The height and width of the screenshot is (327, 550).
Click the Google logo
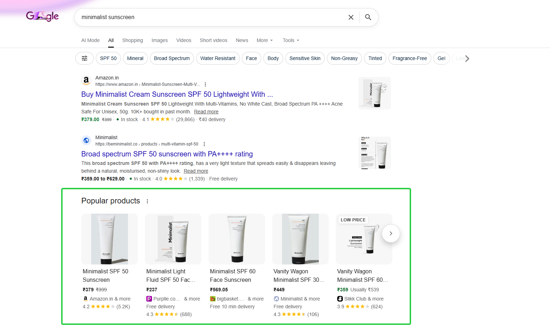(42, 16)
